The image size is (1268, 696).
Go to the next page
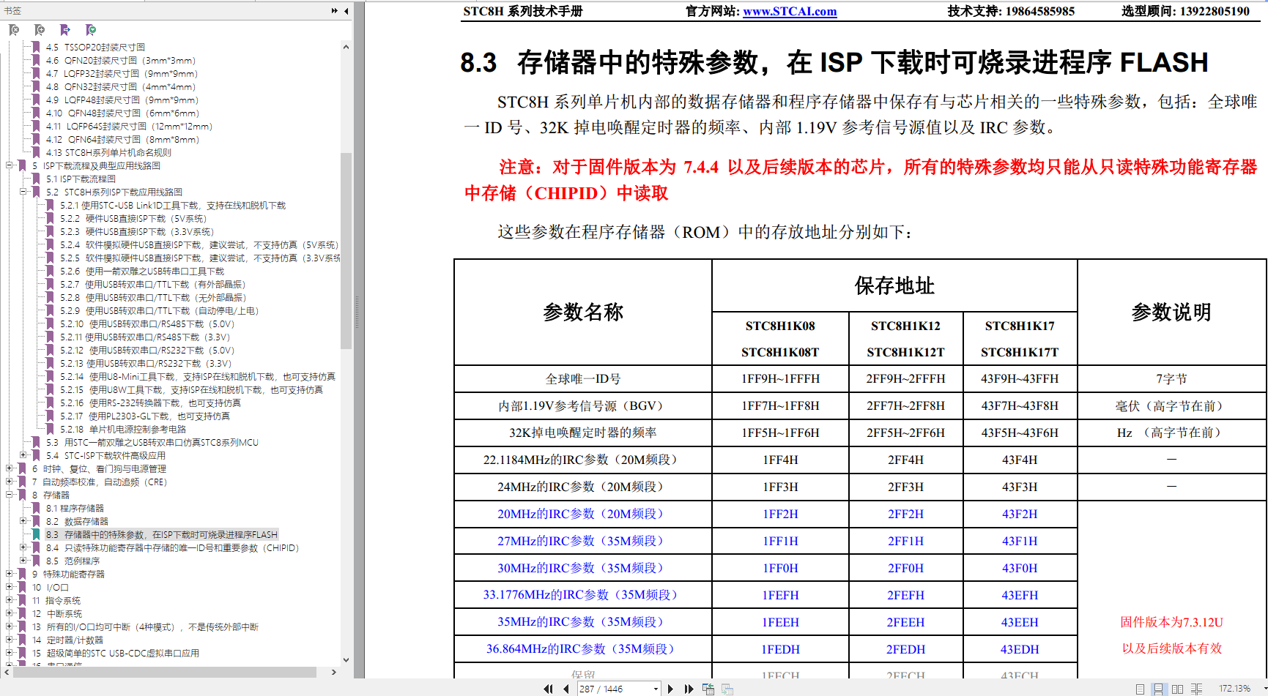click(x=670, y=689)
